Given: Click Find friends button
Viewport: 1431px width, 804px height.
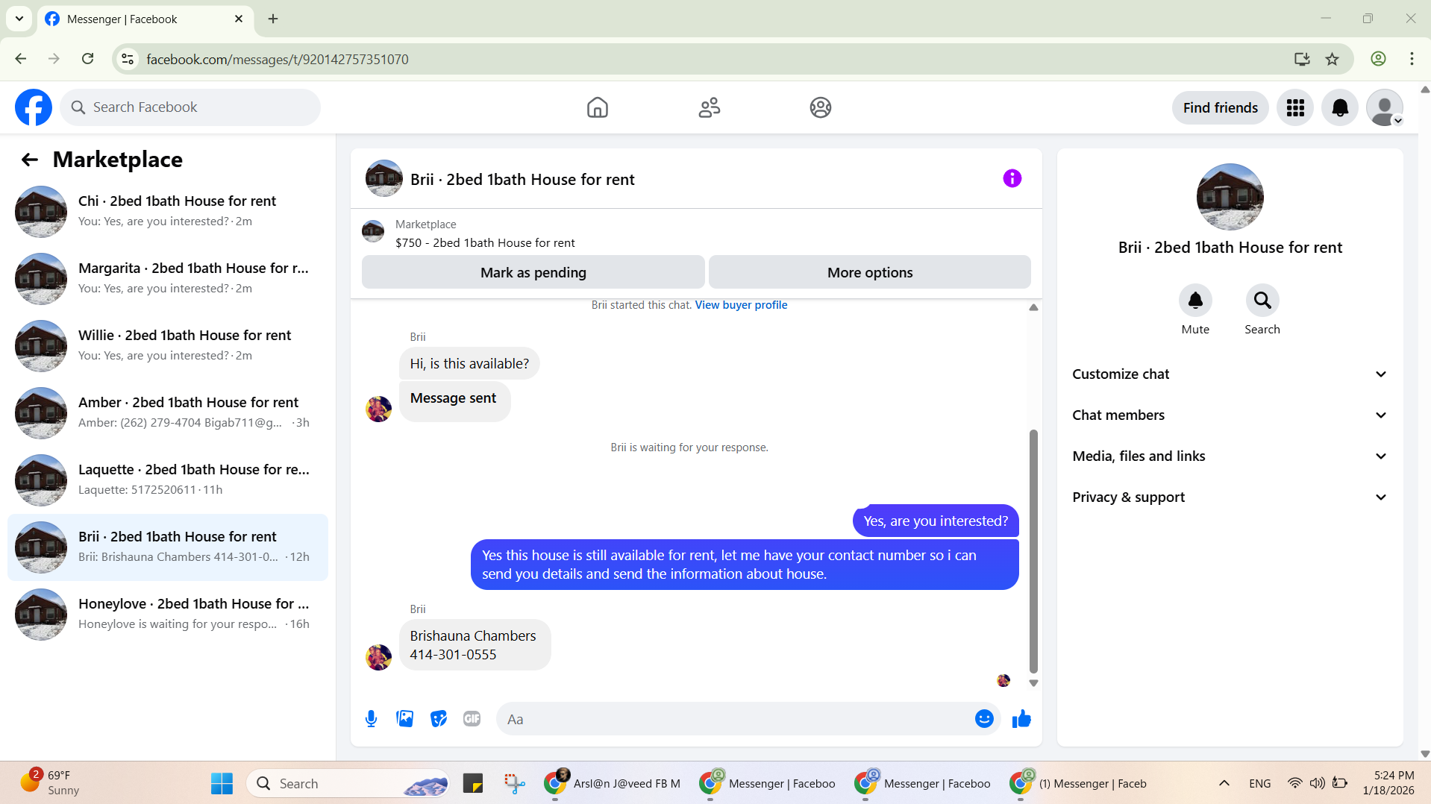Looking at the screenshot, I should pyautogui.click(x=1220, y=107).
